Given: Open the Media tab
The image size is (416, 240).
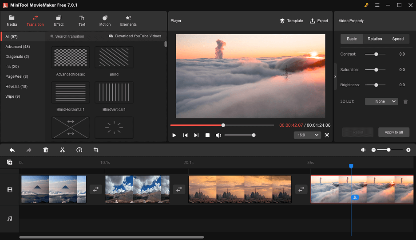Looking at the screenshot, I should [12, 21].
